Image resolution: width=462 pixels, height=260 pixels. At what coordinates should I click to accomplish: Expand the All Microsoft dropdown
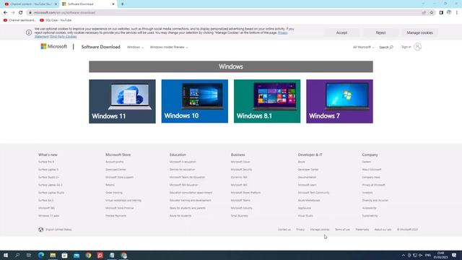coord(364,47)
